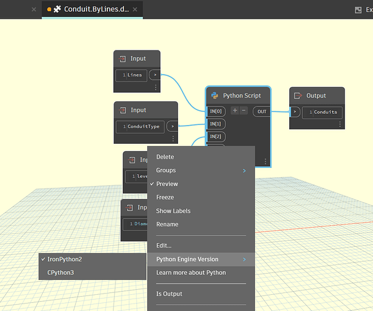This screenshot has height=311, width=373.
Task: Open the Lines Input node options dots
Action: pyautogui.click(x=155, y=87)
